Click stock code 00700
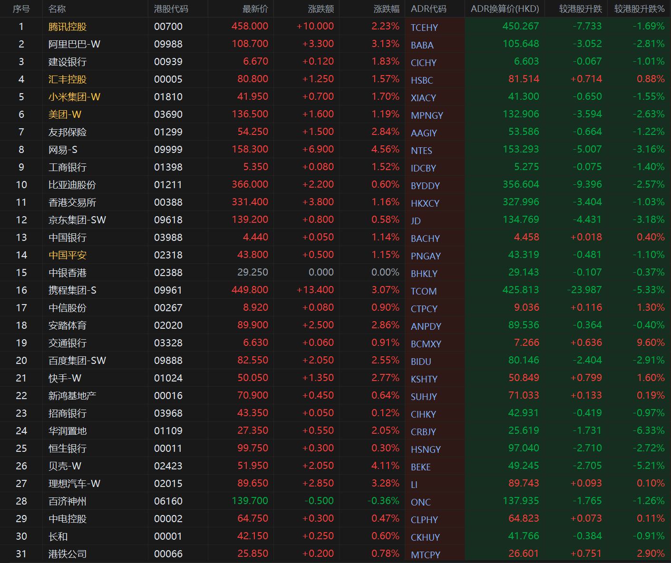 [168, 27]
